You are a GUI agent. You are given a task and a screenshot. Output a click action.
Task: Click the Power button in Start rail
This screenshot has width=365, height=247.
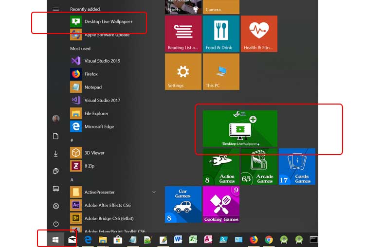coord(56,224)
